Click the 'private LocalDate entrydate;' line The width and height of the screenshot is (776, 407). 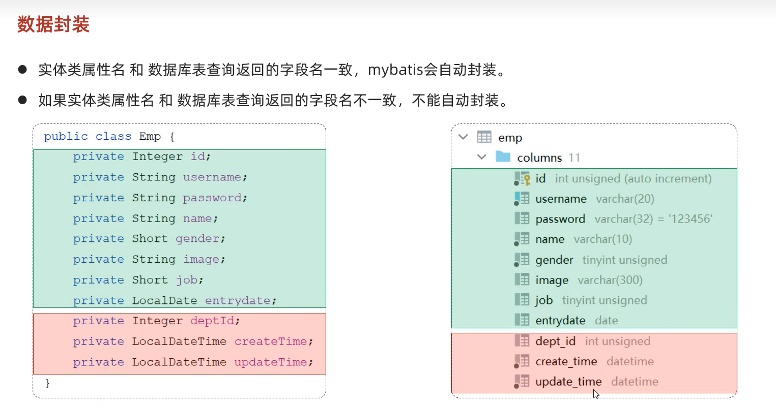[x=175, y=301]
